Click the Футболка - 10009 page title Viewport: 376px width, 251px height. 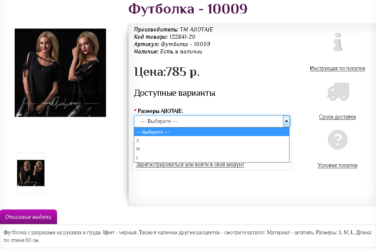tap(188, 9)
